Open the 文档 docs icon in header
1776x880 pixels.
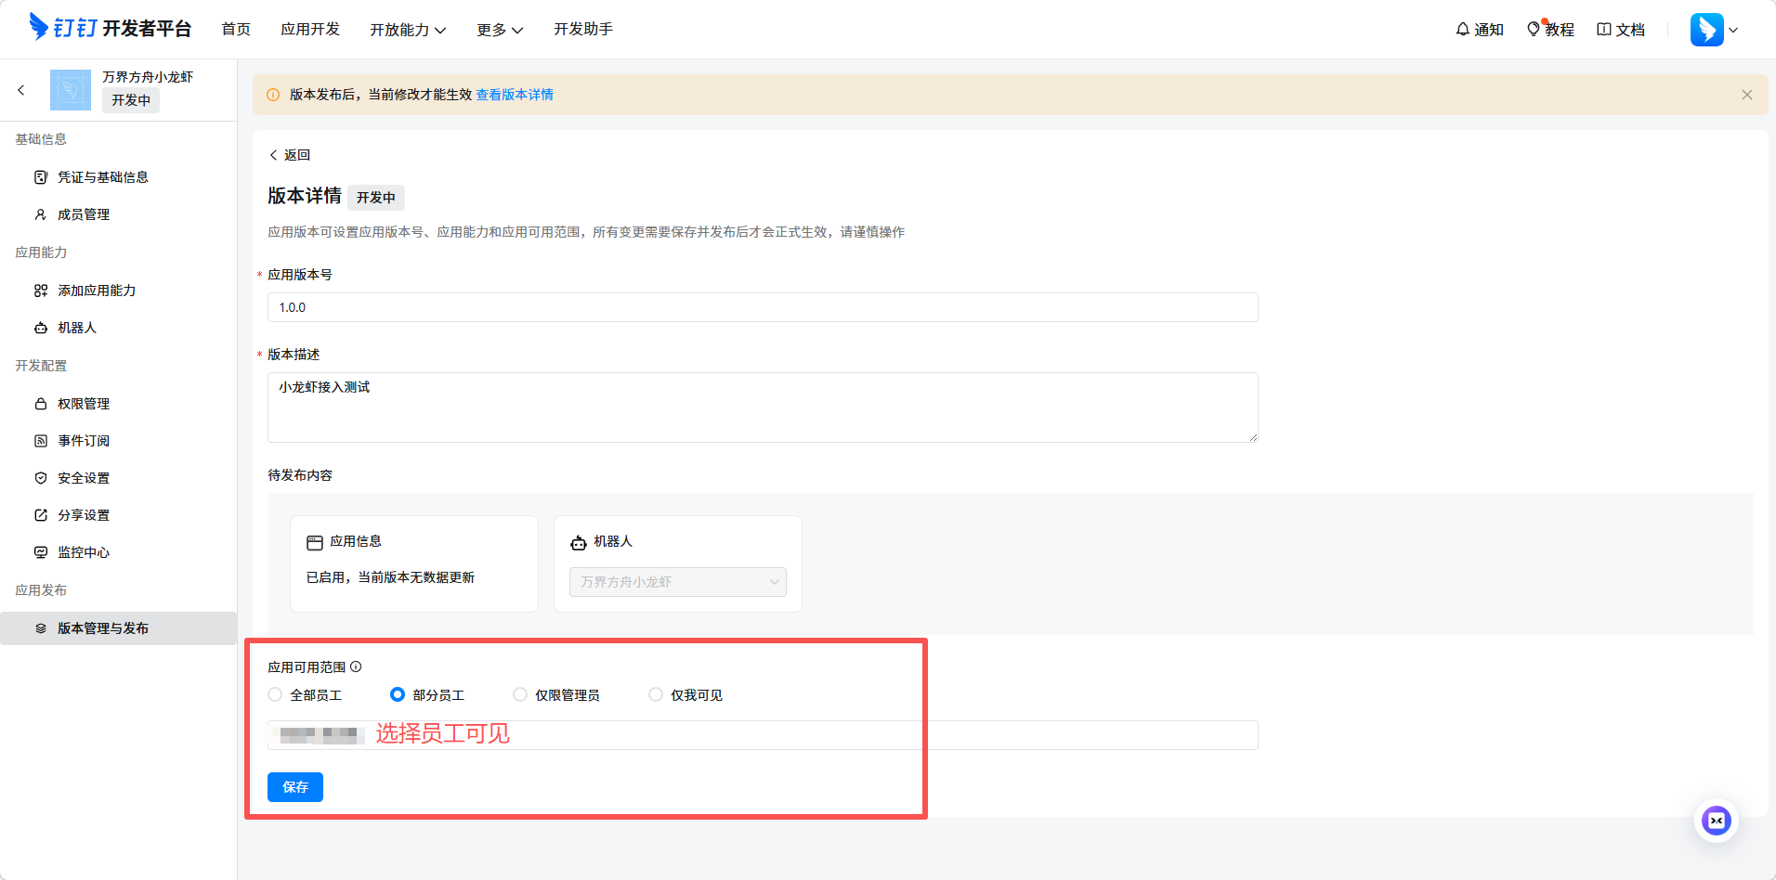point(1604,30)
